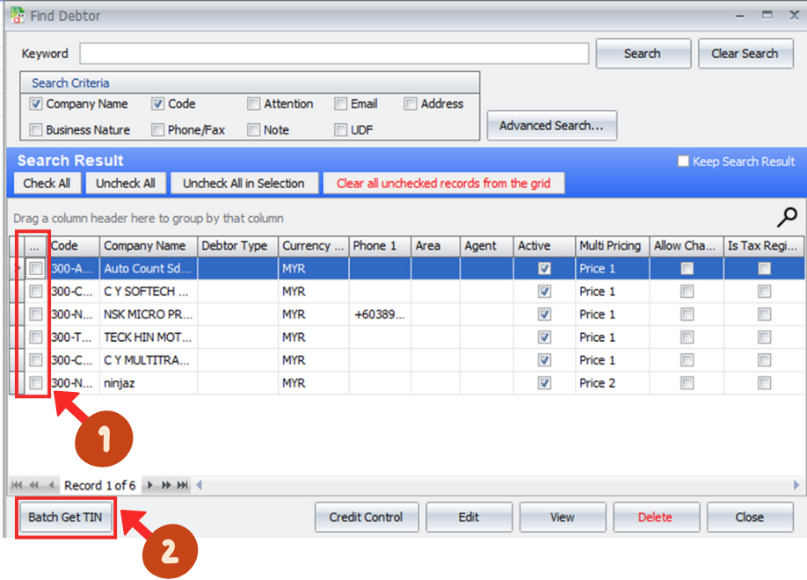The width and height of the screenshot is (807, 580).
Task: Click the Find Debtor window icon
Action: (x=16, y=15)
